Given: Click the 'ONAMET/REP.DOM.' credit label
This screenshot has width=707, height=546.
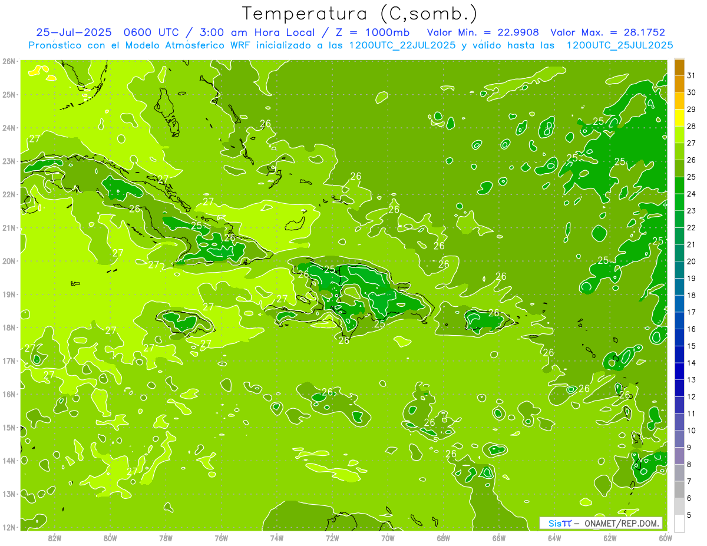Looking at the screenshot, I should coord(622,523).
